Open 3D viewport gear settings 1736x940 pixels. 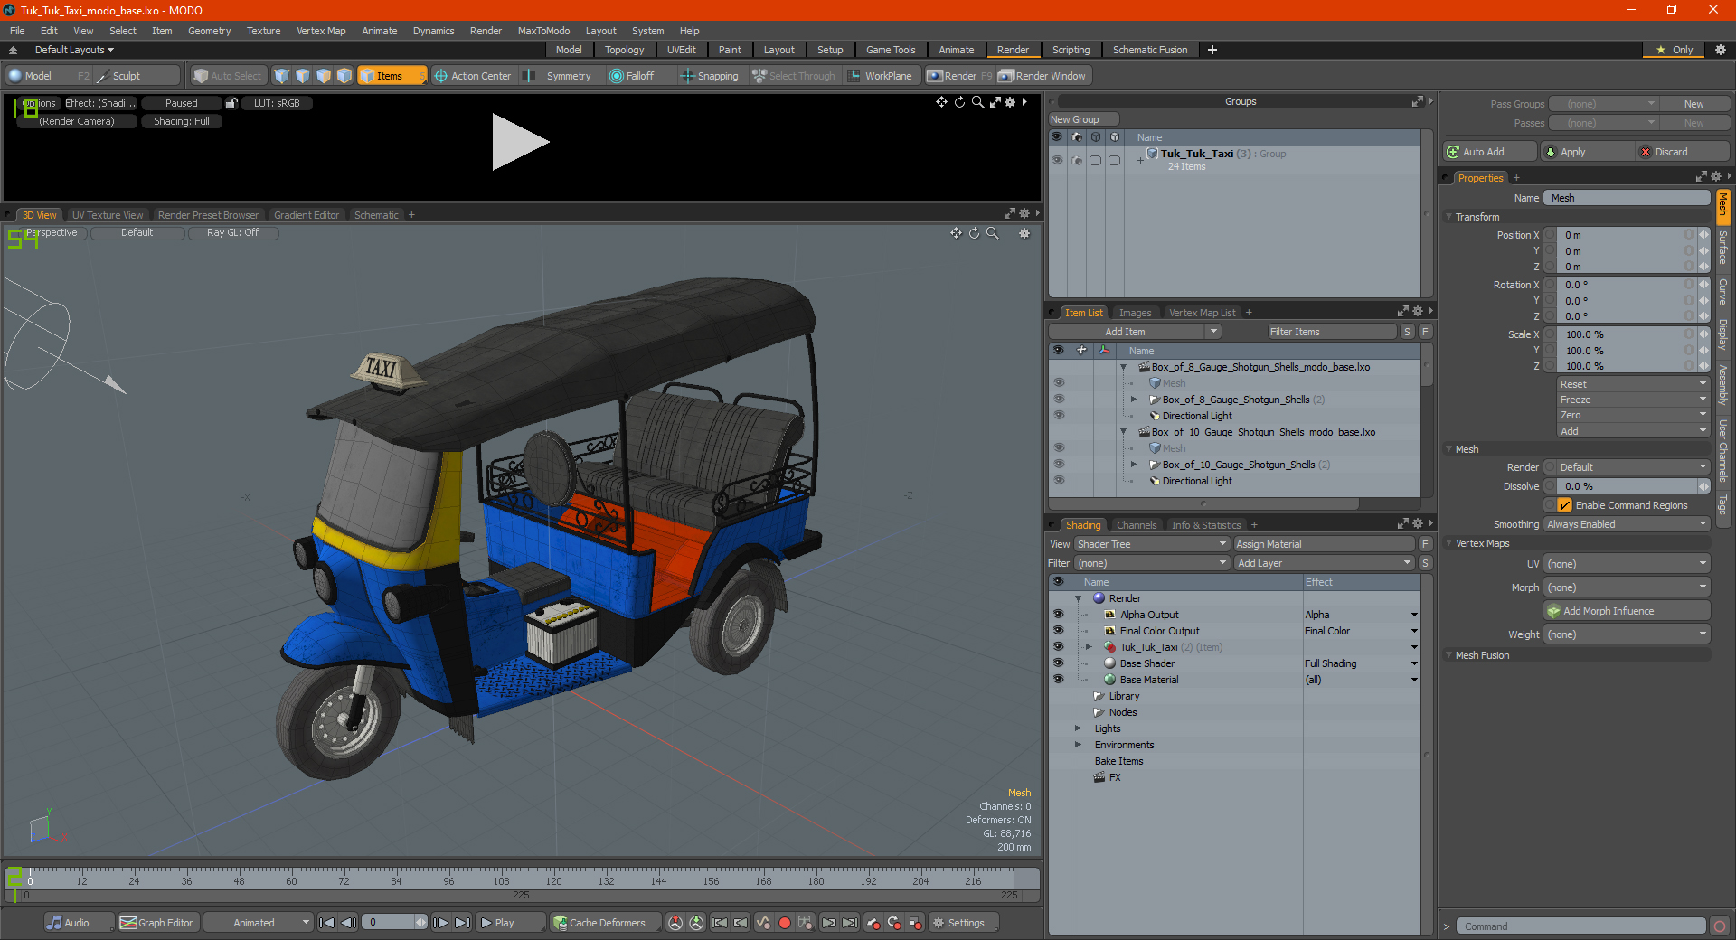point(1024,233)
